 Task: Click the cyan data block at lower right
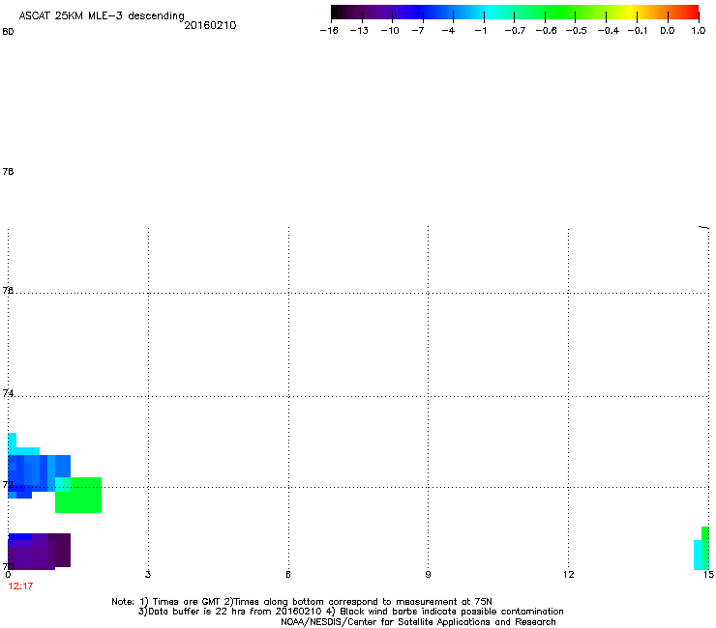698,555
